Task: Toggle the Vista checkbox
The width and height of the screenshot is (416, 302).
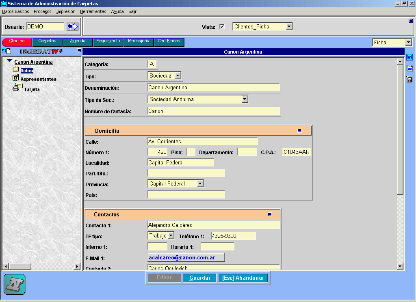Action: click(x=222, y=26)
